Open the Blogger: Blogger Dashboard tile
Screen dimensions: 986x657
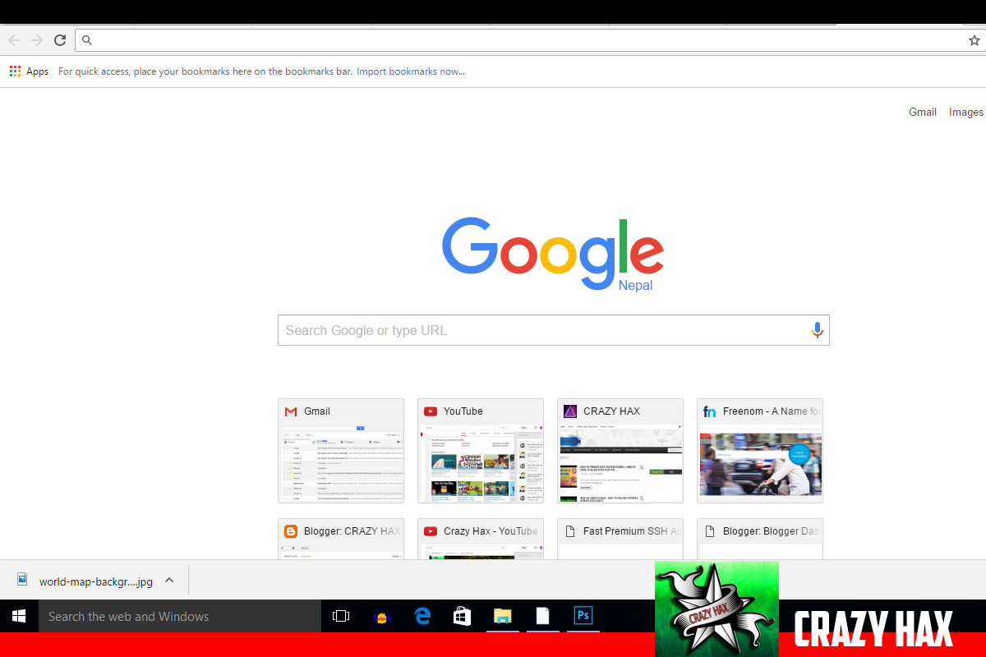(x=760, y=539)
